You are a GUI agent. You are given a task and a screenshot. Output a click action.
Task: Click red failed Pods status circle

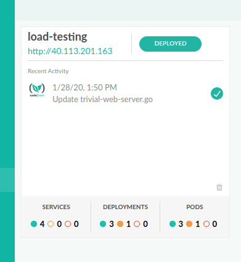coord(206,224)
